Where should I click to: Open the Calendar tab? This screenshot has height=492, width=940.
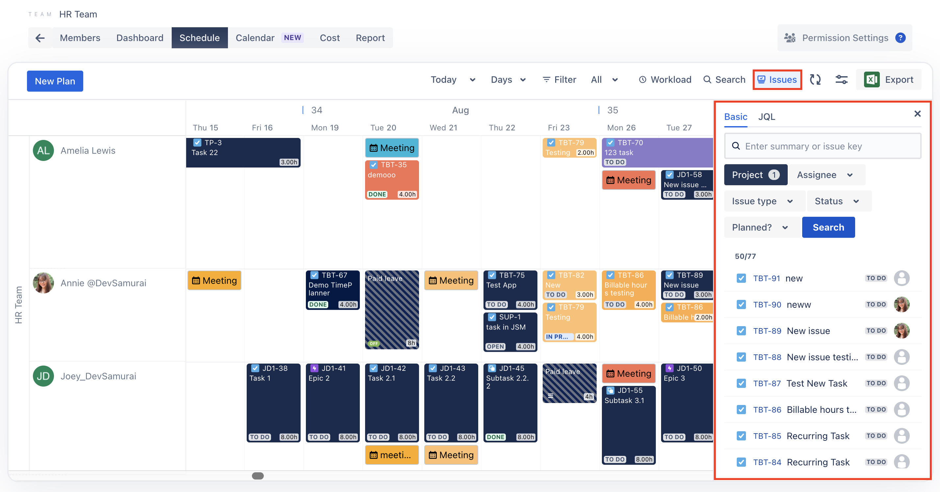[x=255, y=38]
